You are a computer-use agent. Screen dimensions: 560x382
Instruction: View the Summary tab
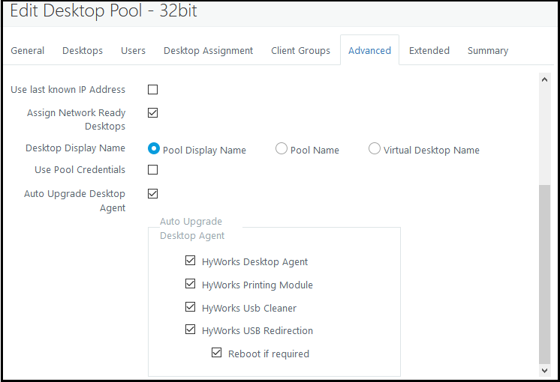pyautogui.click(x=488, y=51)
